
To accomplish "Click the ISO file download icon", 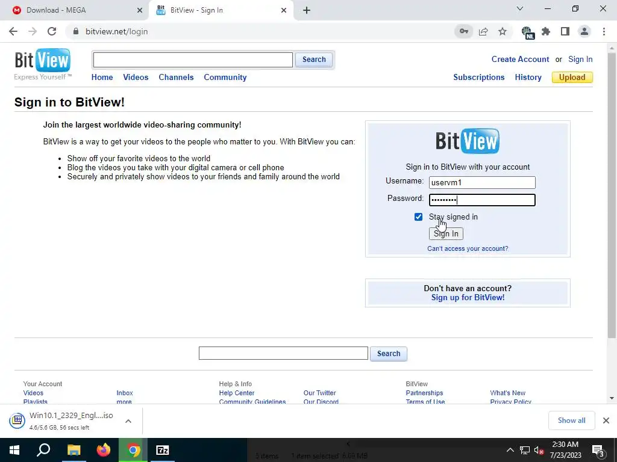I will point(17,420).
